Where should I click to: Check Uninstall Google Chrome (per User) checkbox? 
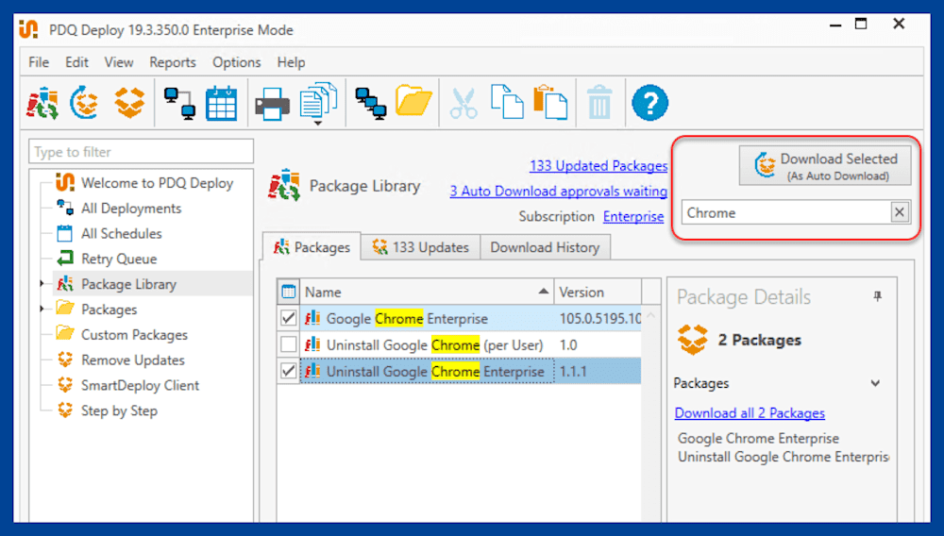[x=288, y=344]
